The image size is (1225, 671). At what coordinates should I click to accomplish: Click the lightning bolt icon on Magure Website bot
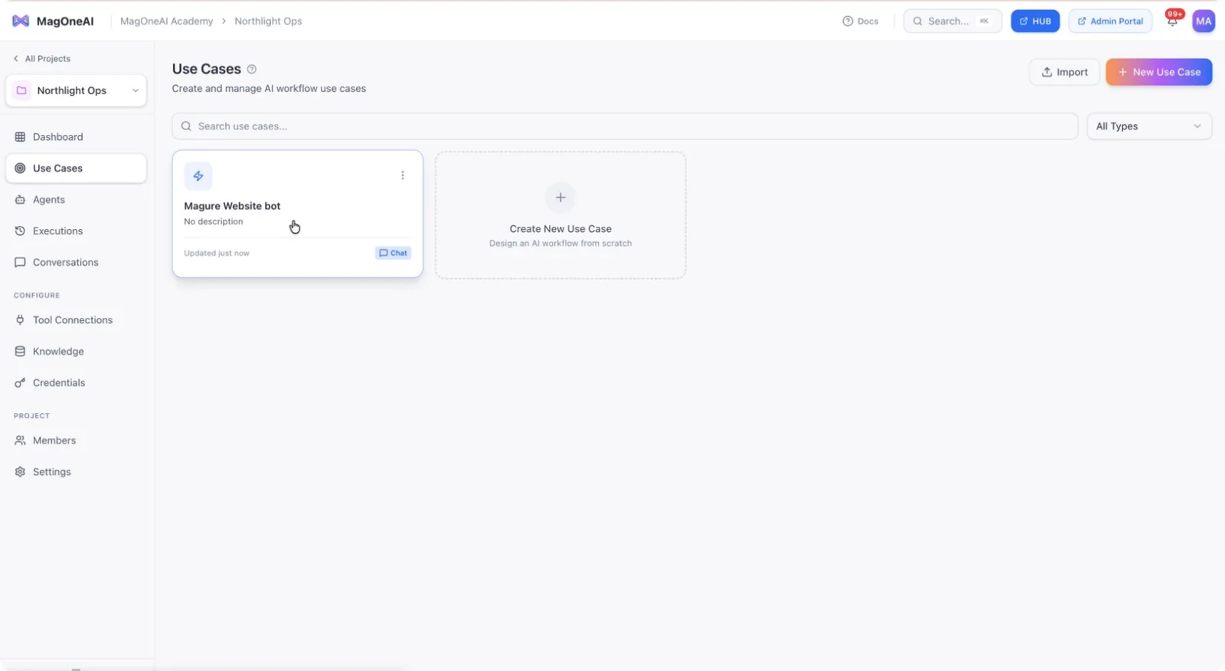[198, 176]
